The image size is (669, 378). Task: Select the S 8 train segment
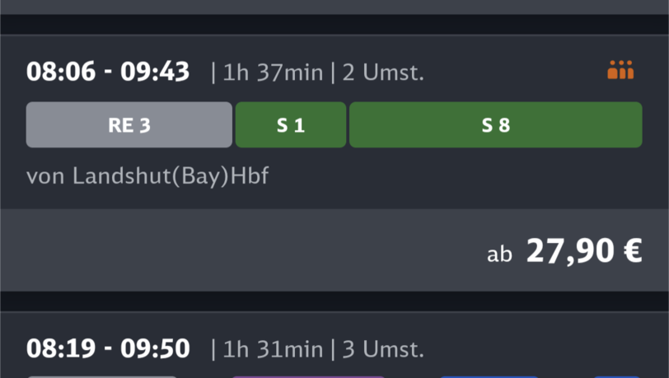[495, 125]
